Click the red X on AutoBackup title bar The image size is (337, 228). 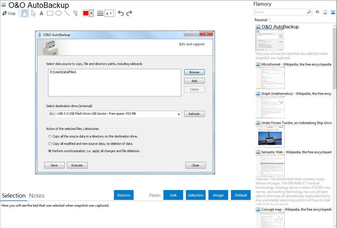(206, 33)
